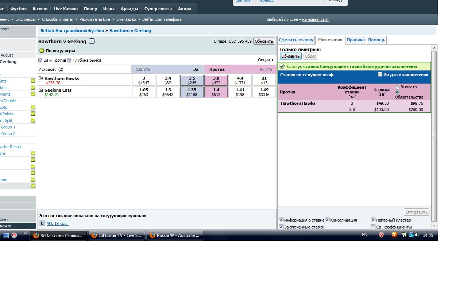Switch to the Betfair.com Firefox taskbar window
The image size is (467, 292).
click(x=58, y=235)
